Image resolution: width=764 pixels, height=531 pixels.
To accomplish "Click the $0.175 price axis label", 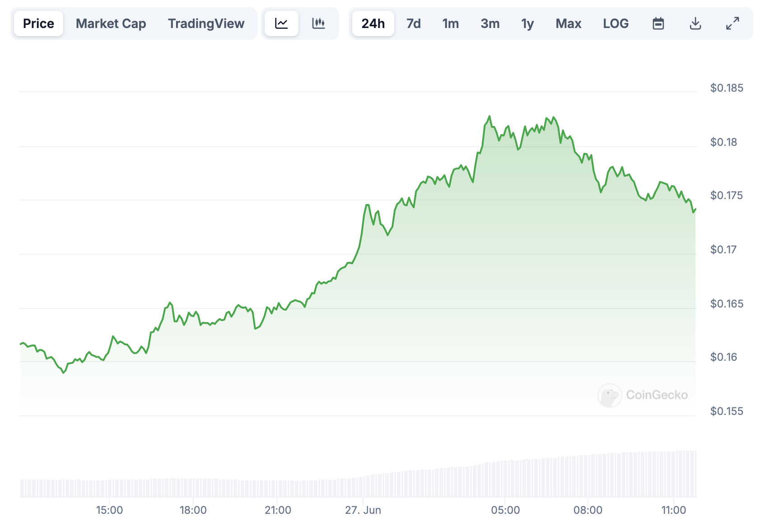I will coord(727,196).
